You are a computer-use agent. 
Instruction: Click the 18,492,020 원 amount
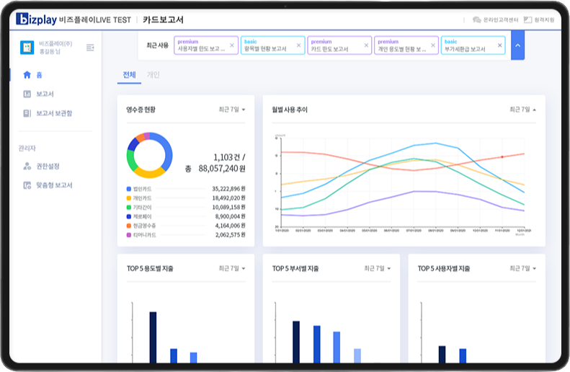coord(228,198)
